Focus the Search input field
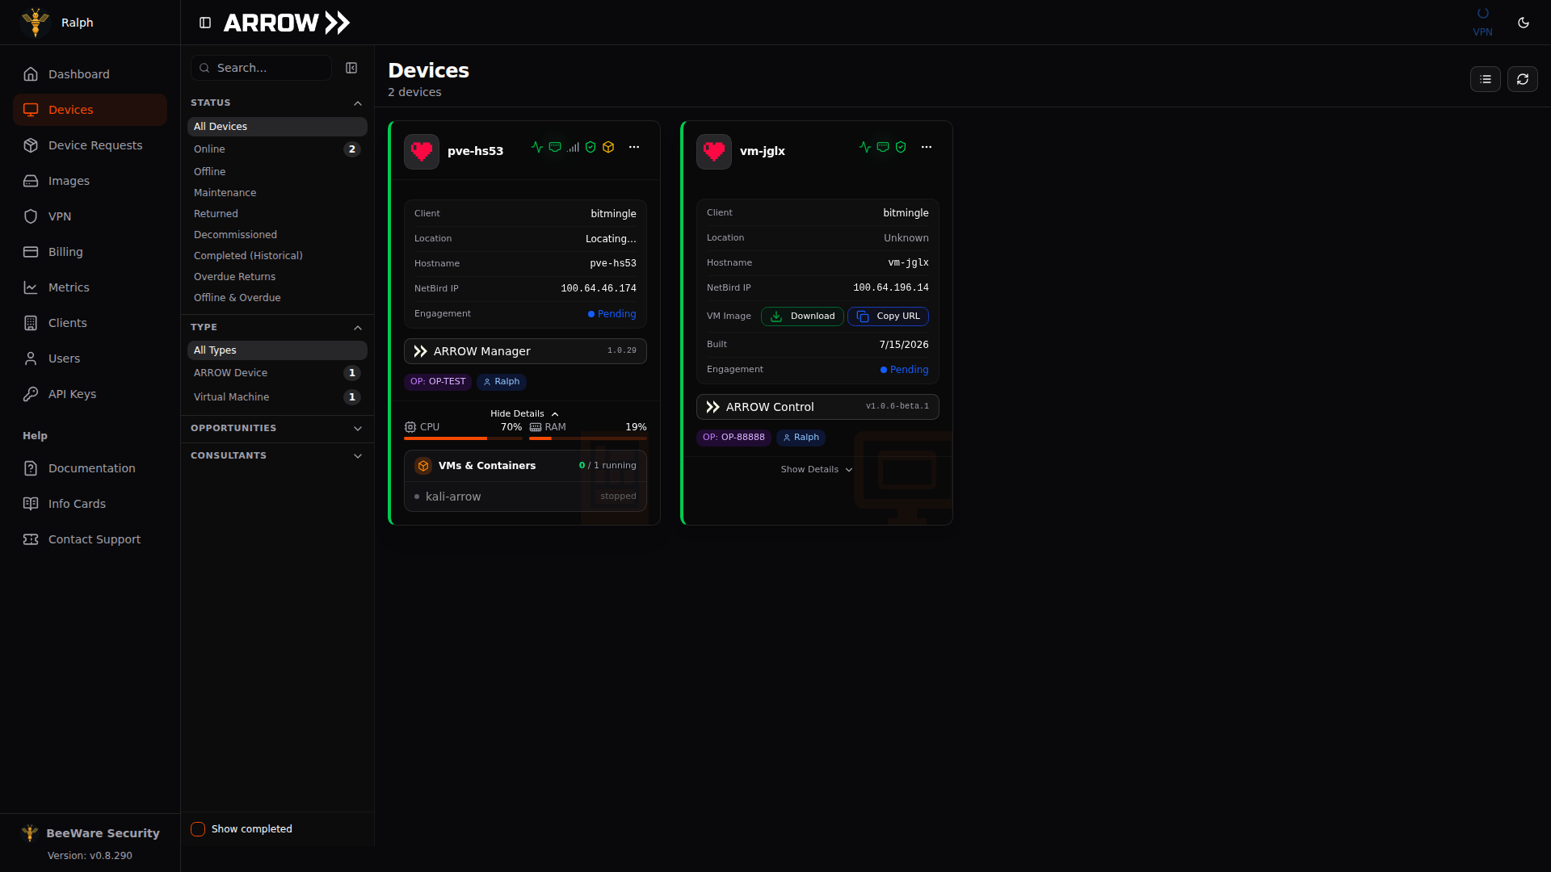 coord(261,68)
